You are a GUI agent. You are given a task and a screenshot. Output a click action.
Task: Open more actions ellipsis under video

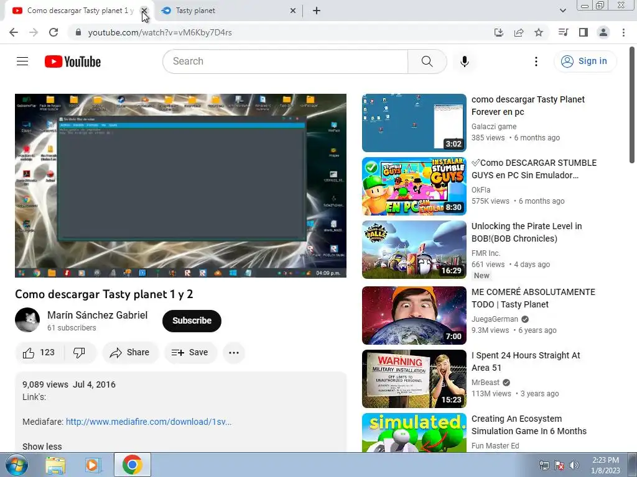pos(234,353)
